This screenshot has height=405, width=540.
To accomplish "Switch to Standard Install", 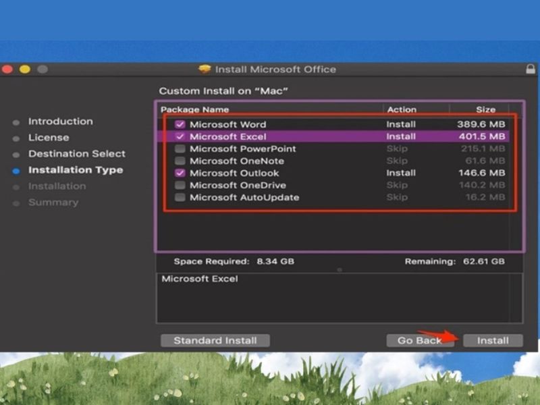I will [215, 341].
